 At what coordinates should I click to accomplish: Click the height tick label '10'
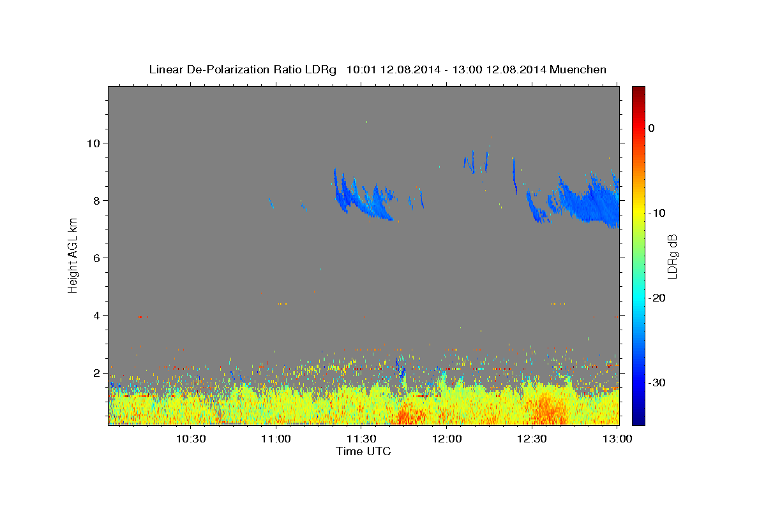click(94, 143)
